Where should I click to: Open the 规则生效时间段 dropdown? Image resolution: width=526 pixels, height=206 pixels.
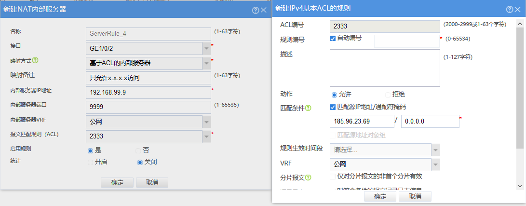(436, 150)
